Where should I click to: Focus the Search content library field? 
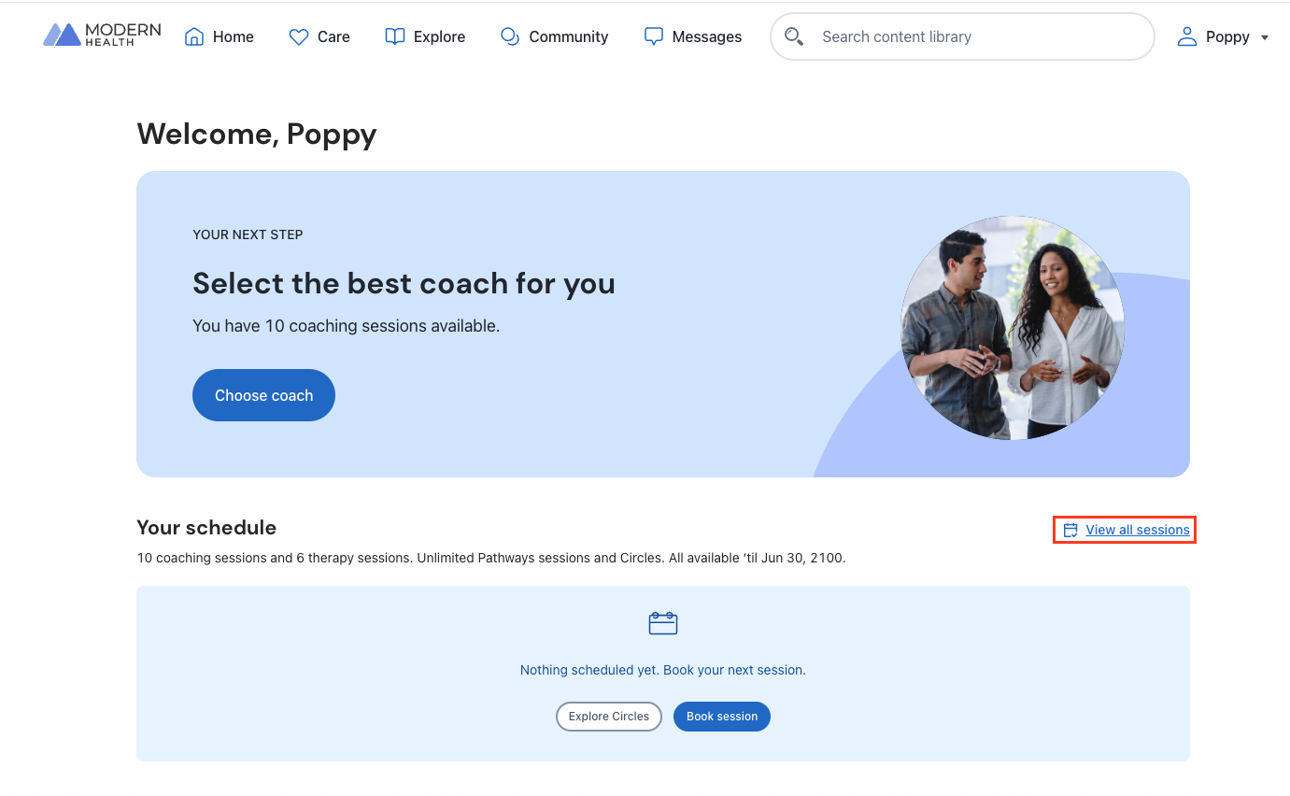pos(971,36)
